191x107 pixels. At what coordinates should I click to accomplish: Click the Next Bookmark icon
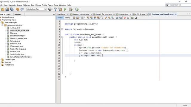coord(109,18)
